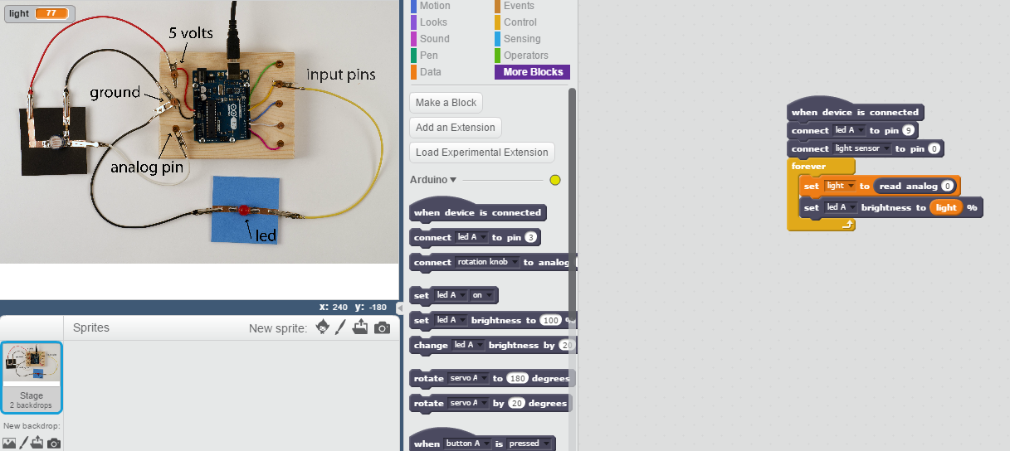Click the pin 9 field in script connect block
This screenshot has width=1010, height=451.
click(x=909, y=130)
